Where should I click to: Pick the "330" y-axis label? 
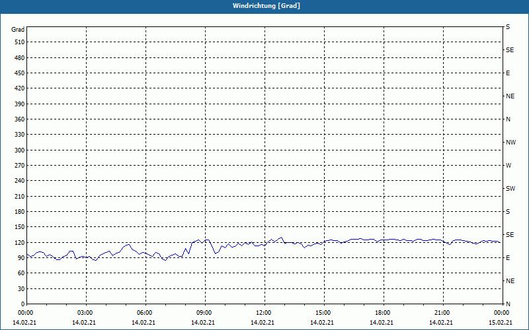click(20, 135)
